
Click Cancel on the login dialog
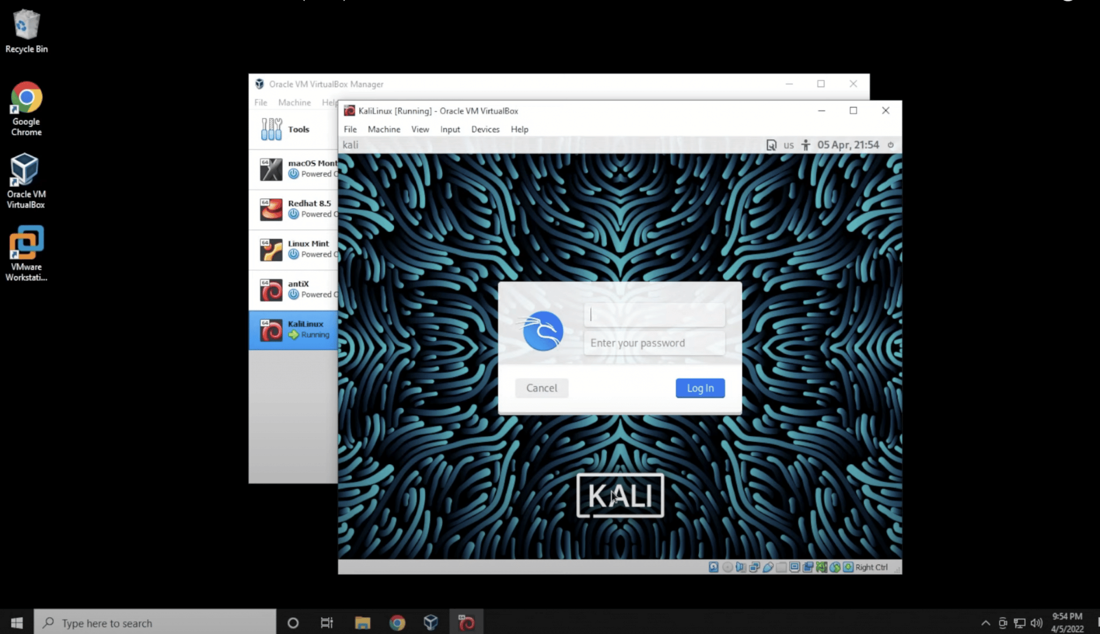click(541, 387)
